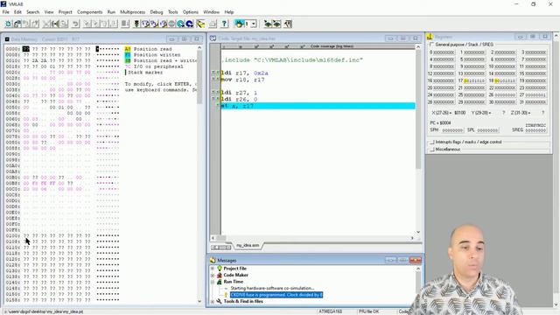Click the SPH bits field
This screenshot has height=315, width=560.
tap(452, 130)
